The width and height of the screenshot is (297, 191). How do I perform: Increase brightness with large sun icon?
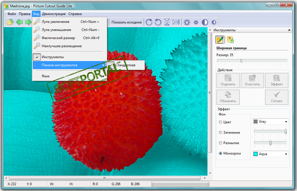point(187,22)
